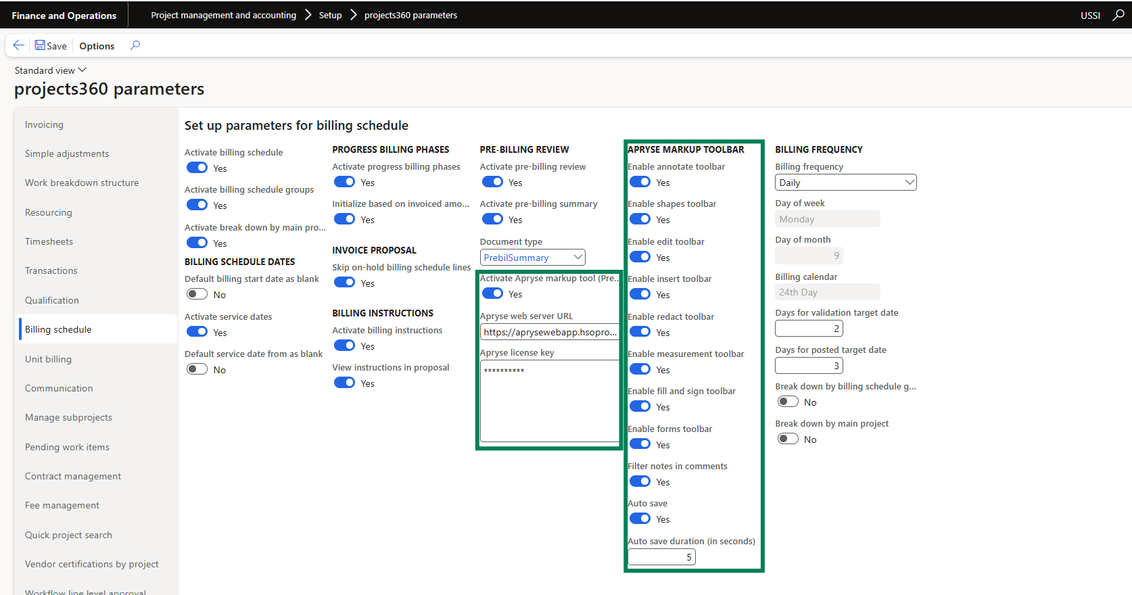Click the Days for validation target date field

click(x=809, y=329)
